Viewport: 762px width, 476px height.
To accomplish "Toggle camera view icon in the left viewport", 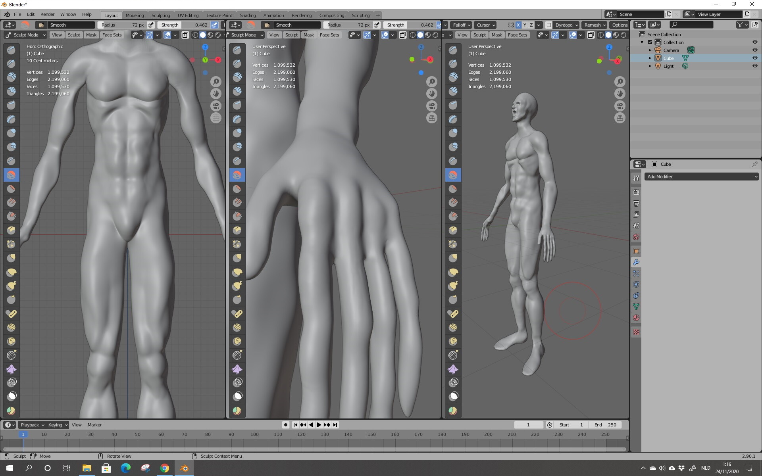I will [216, 106].
